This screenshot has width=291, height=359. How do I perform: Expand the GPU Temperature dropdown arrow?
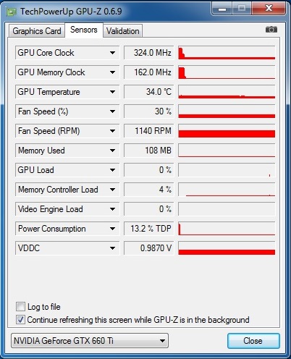[x=112, y=92]
